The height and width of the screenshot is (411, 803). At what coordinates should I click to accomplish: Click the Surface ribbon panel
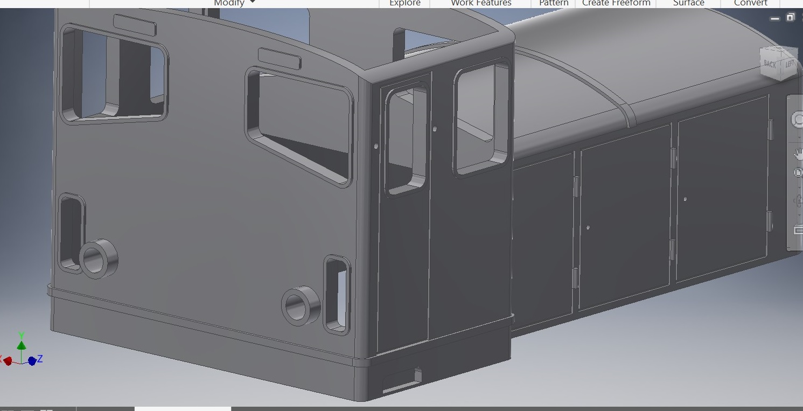coord(688,3)
